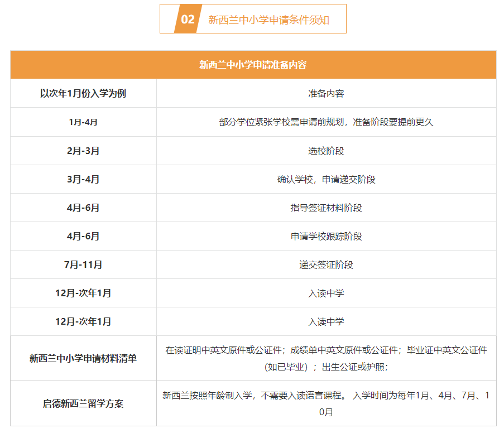The height and width of the screenshot is (438, 504).
Task: Click the second 入读中学 cell
Action: click(327, 321)
